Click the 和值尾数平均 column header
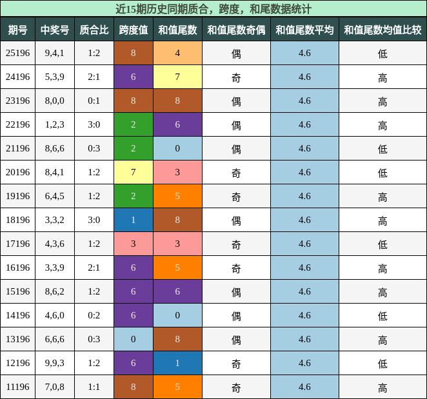The height and width of the screenshot is (399, 427). point(304,29)
